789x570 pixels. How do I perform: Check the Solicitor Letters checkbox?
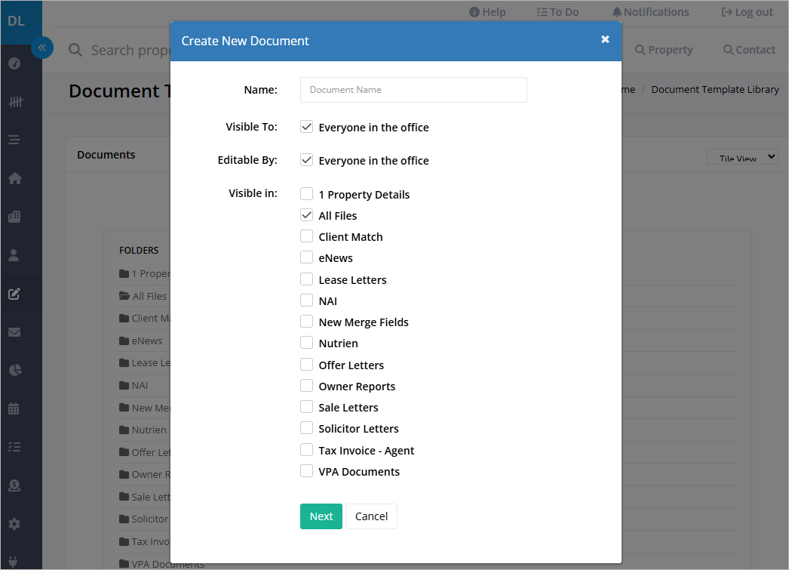(306, 427)
